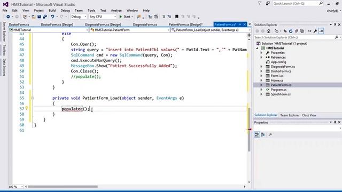This screenshot has height=192, width=342.
Task: Open the Toolbox side tab
Action: tap(4, 50)
